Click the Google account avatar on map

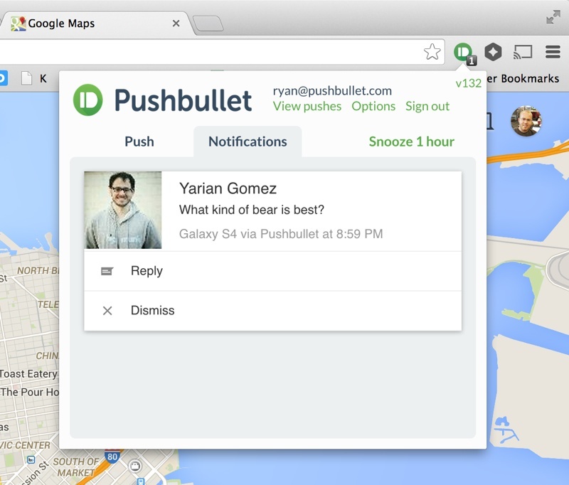coord(526,121)
